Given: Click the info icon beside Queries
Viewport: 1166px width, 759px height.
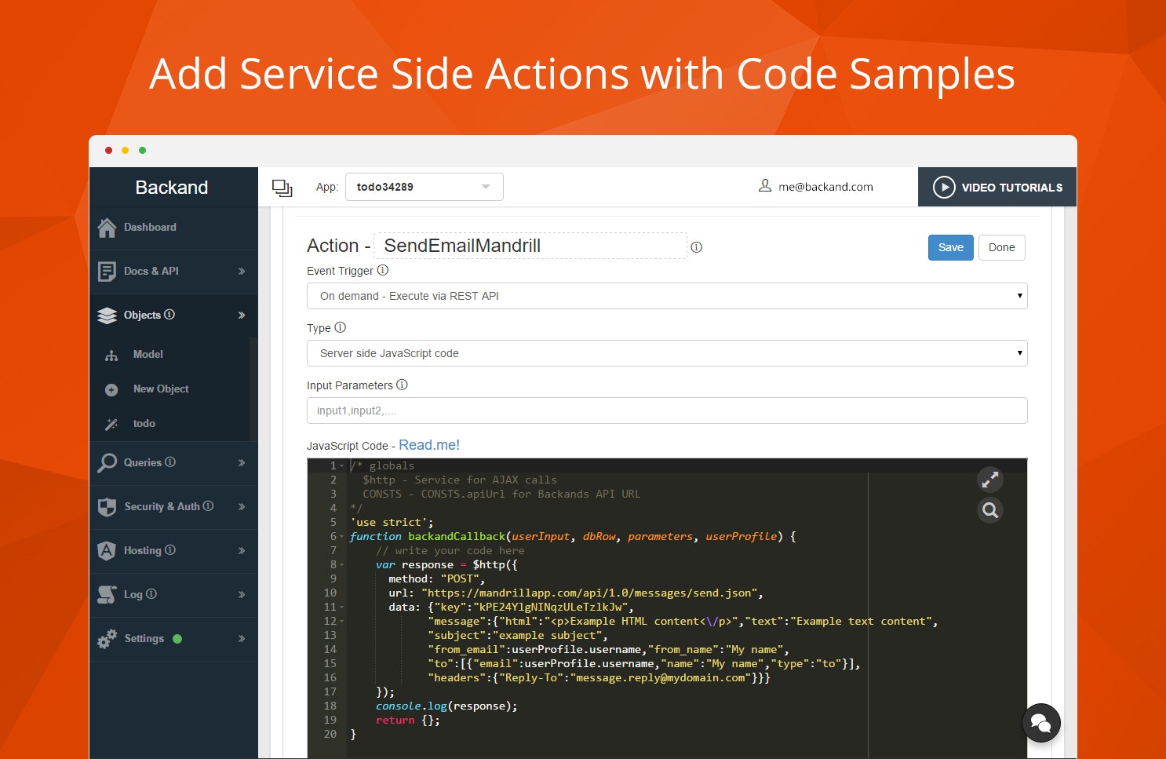Looking at the screenshot, I should pyautogui.click(x=170, y=462).
